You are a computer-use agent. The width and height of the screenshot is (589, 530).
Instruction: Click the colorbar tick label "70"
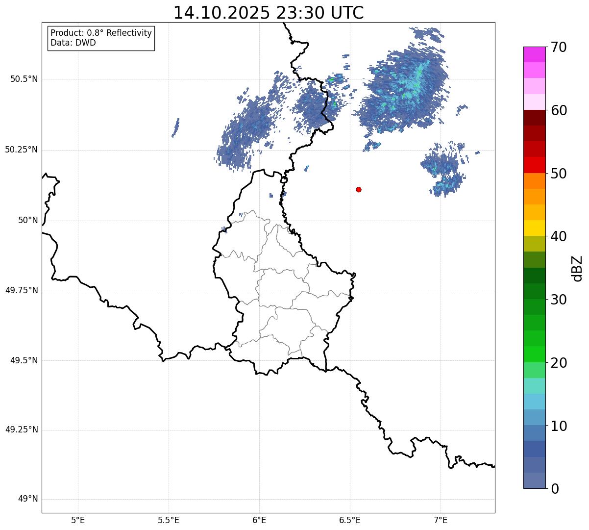click(559, 47)
